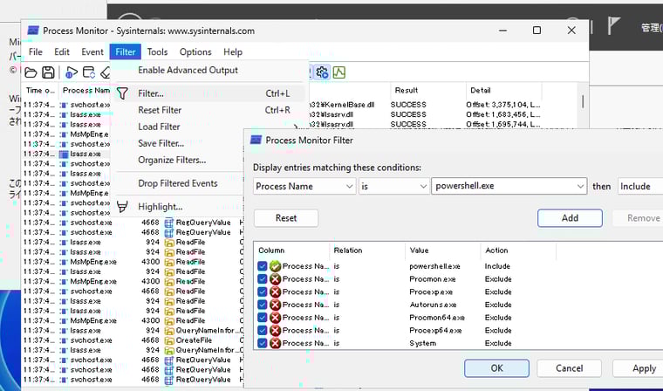Image resolution: width=663 pixels, height=391 pixels.
Task: Click the funnel icon beside Filter...
Action: (x=122, y=93)
